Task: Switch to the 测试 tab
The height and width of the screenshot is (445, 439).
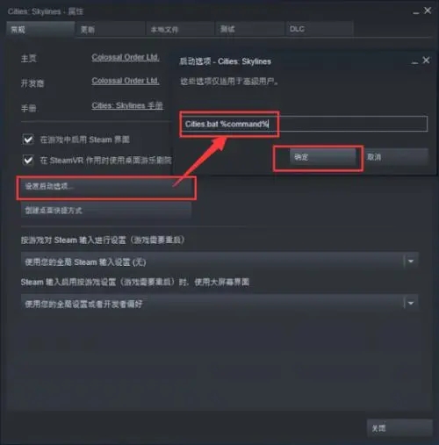Action: 249,29
